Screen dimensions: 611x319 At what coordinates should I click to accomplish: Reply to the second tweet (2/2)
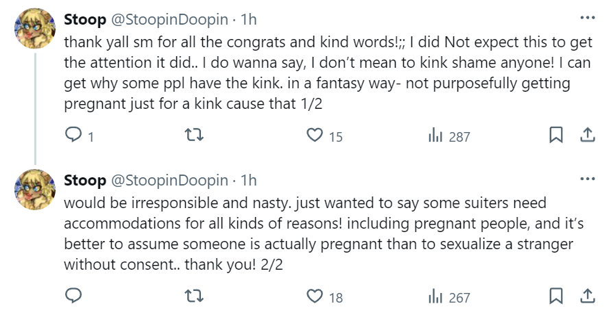[x=73, y=296]
